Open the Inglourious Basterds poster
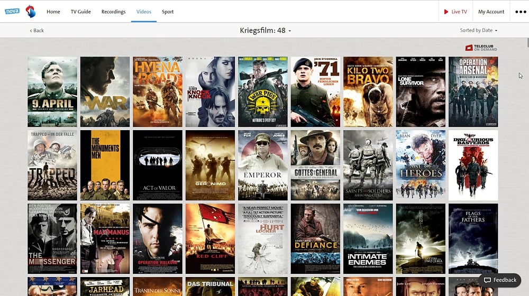The width and height of the screenshot is (529, 296). point(473,165)
